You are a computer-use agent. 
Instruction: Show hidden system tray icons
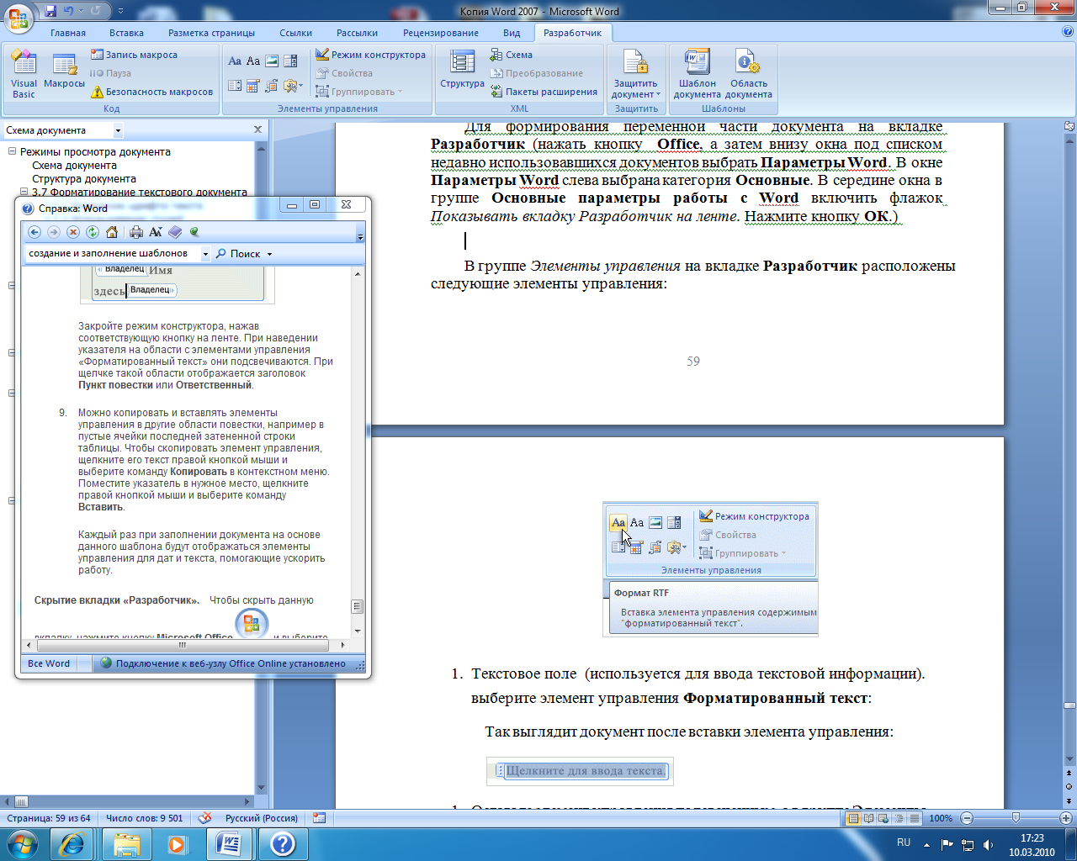coord(926,843)
